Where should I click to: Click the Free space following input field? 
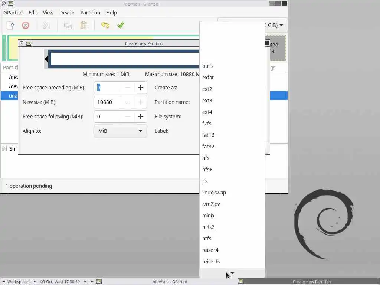pos(108,117)
